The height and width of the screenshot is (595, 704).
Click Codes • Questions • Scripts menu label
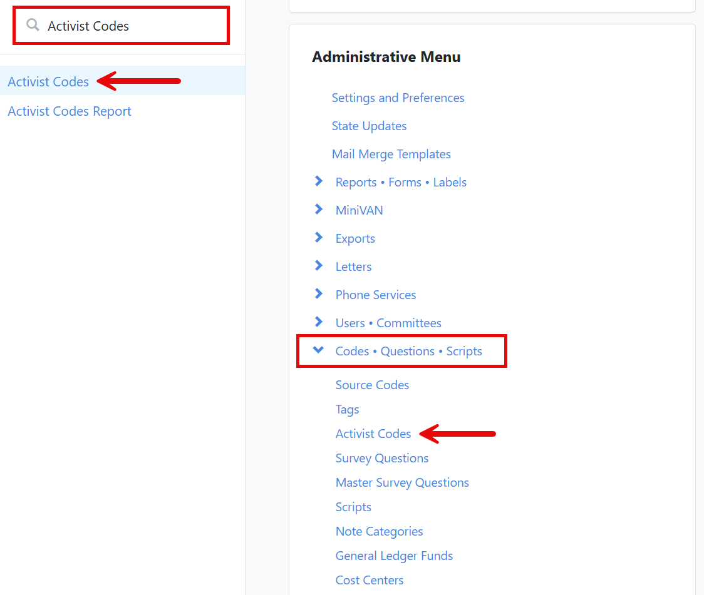[408, 352]
